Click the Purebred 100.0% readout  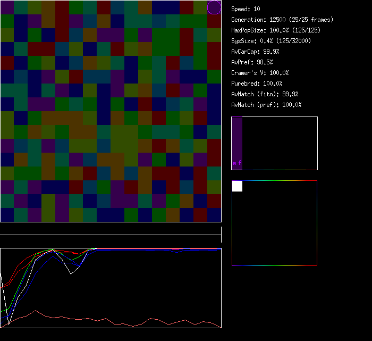point(257,84)
